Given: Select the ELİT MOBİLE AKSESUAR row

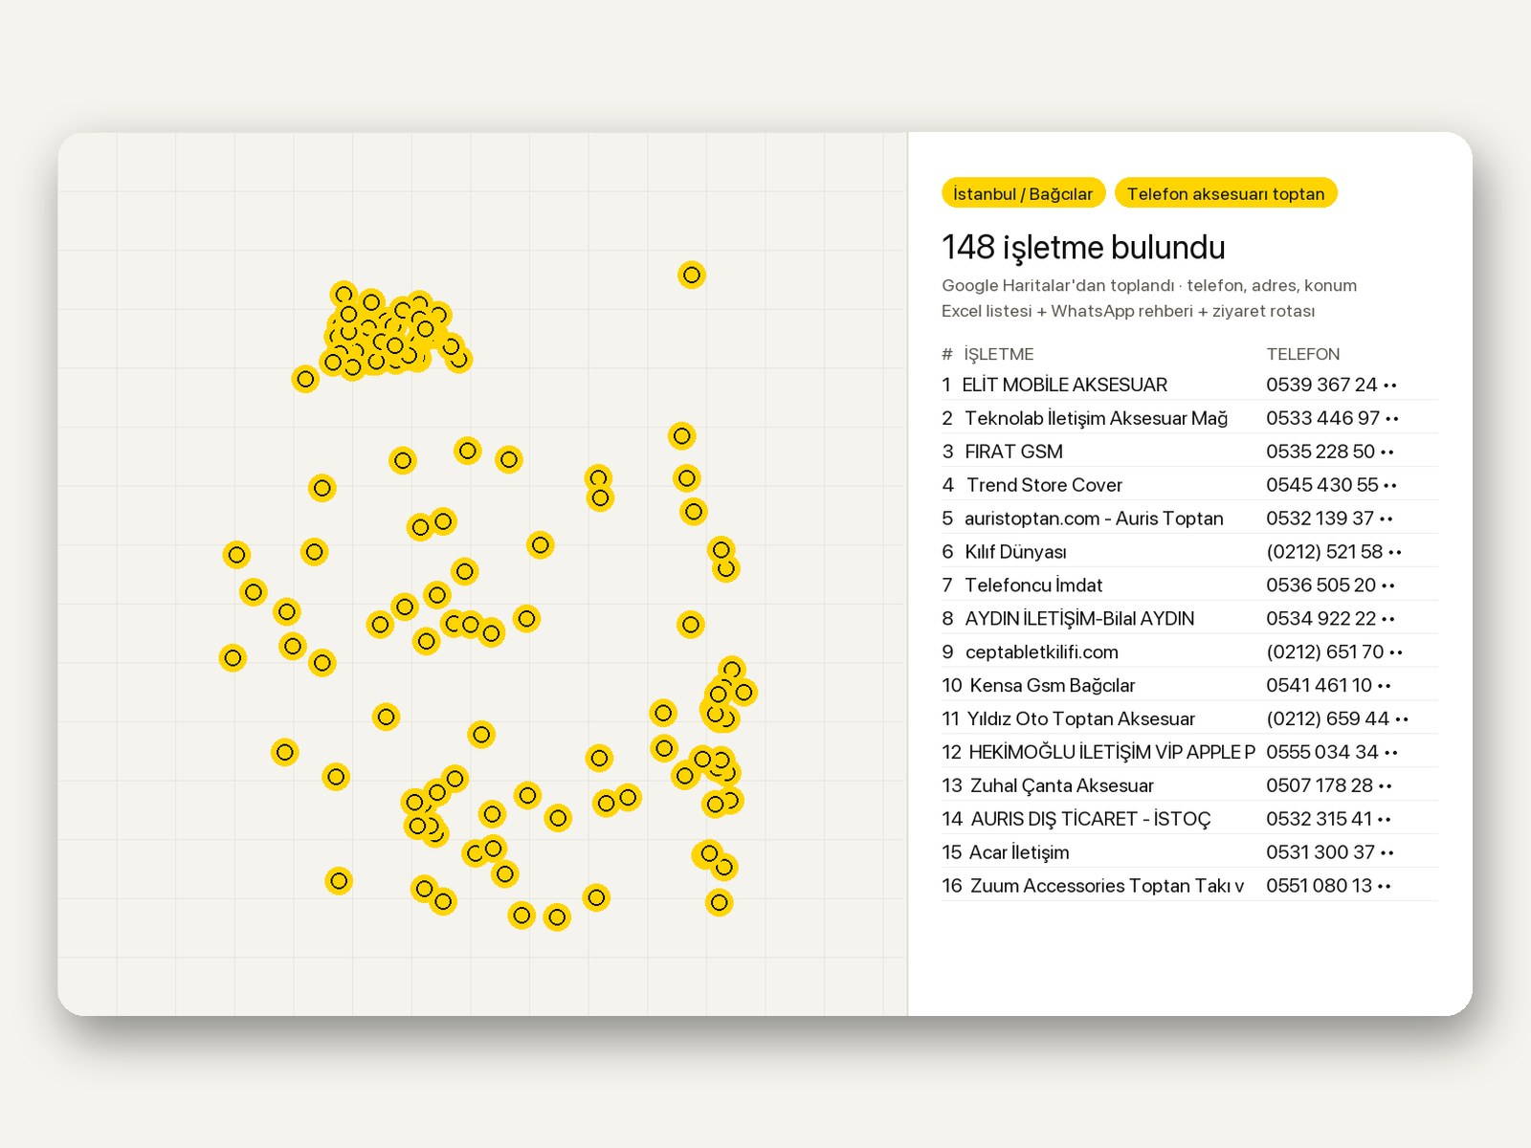Looking at the screenshot, I should 1189,385.
